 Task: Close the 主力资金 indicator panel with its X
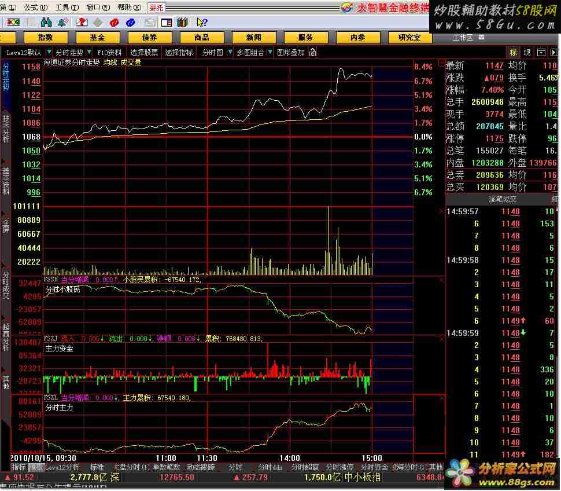pyautogui.click(x=441, y=339)
